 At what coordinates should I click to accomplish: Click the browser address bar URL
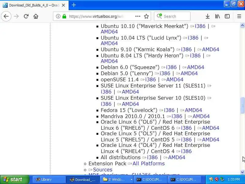(x=96, y=16)
